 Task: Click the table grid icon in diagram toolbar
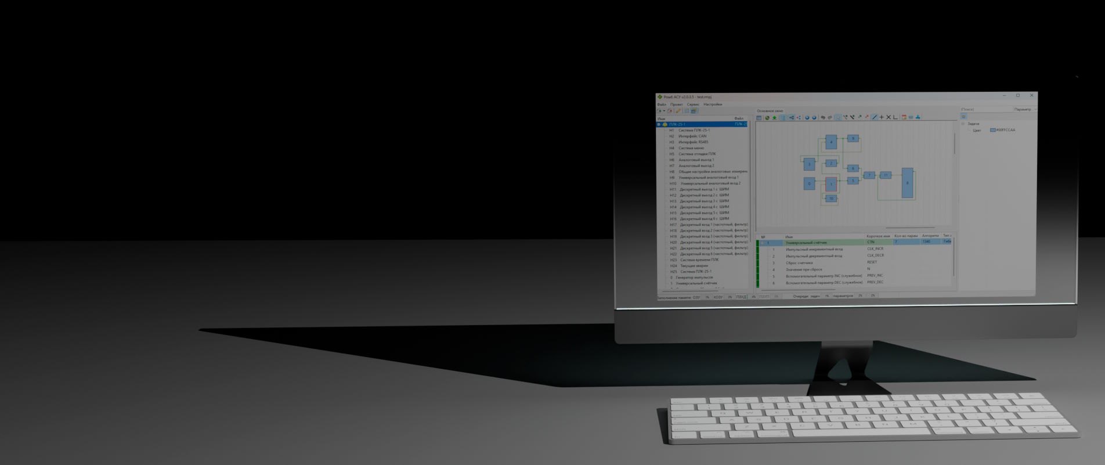[x=759, y=117]
